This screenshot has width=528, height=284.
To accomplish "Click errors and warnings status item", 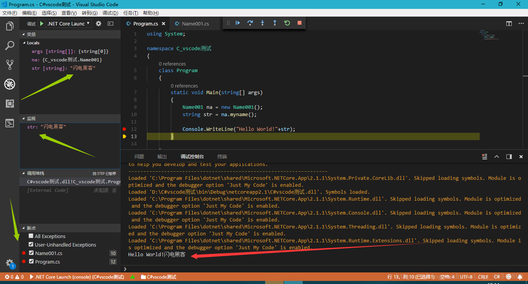I will (x=14, y=277).
